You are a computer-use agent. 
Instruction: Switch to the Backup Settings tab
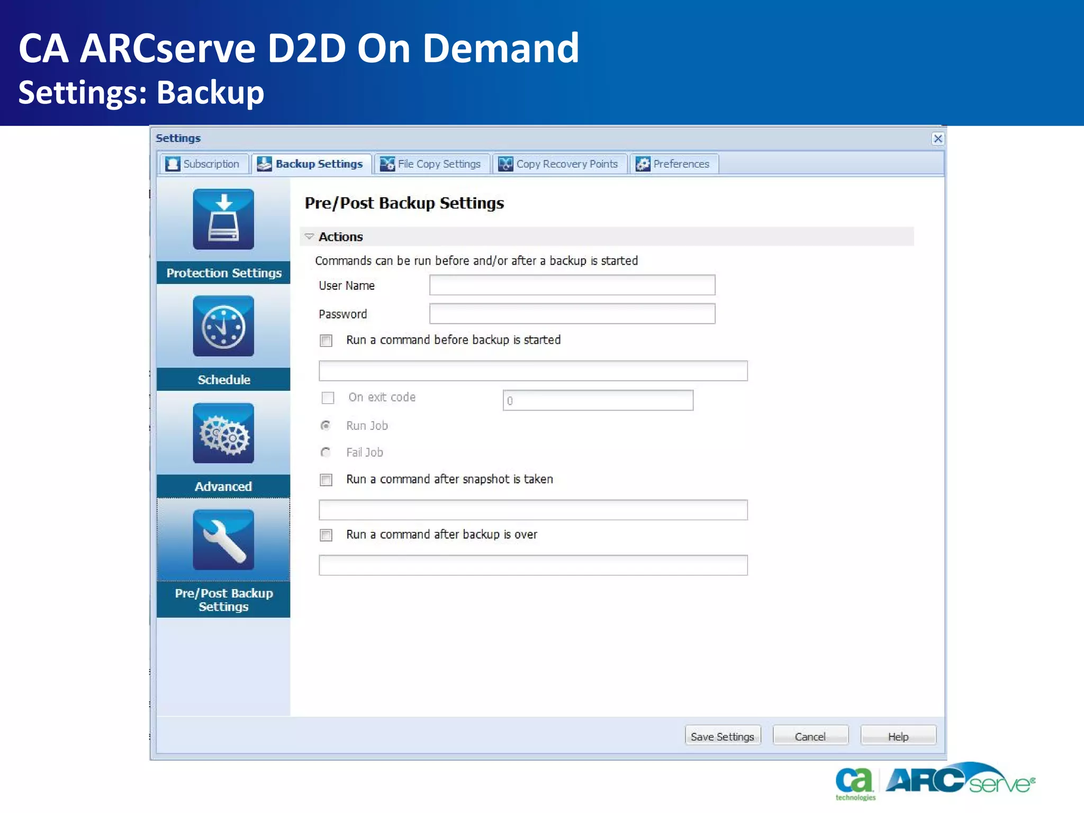tap(311, 164)
